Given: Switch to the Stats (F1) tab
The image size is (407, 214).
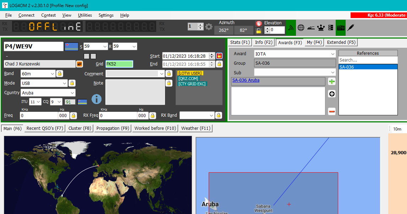Looking at the screenshot, I should point(240,42).
